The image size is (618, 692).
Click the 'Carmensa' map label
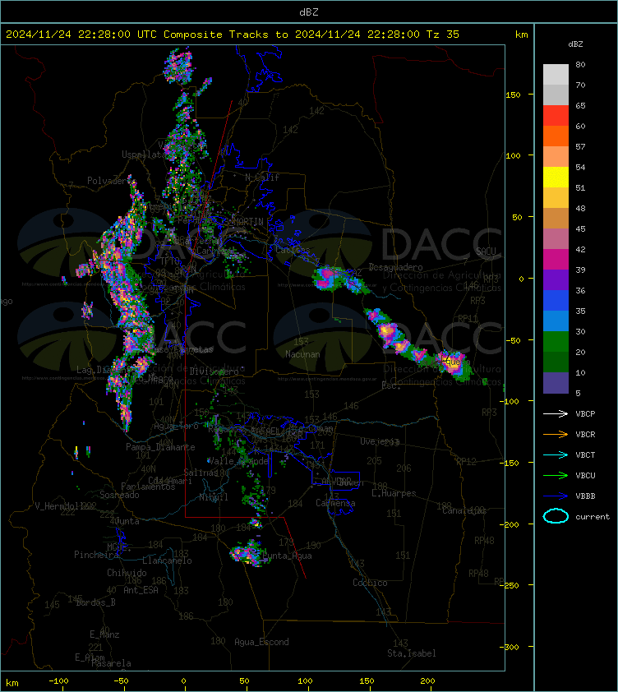point(335,503)
